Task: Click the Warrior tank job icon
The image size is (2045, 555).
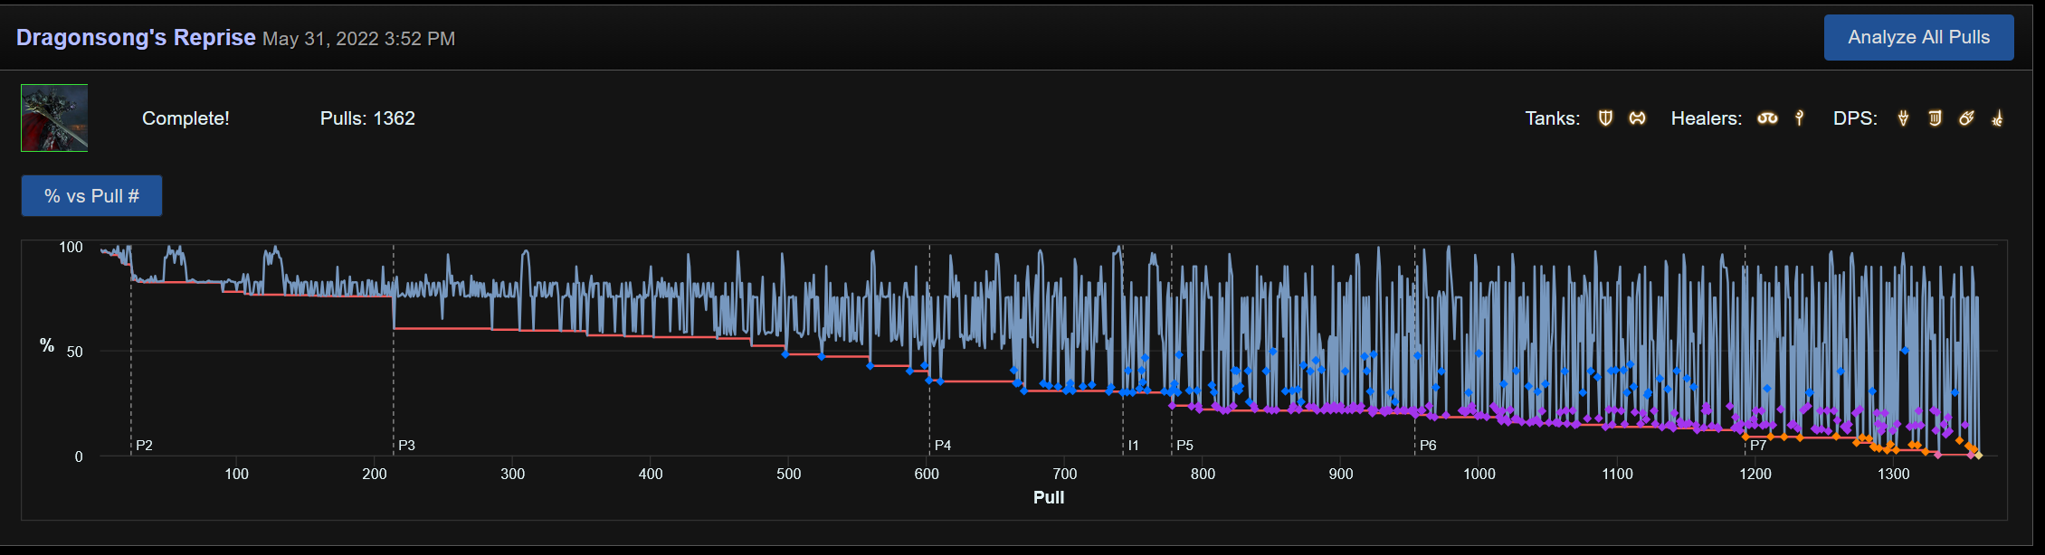Action: pos(1637,118)
